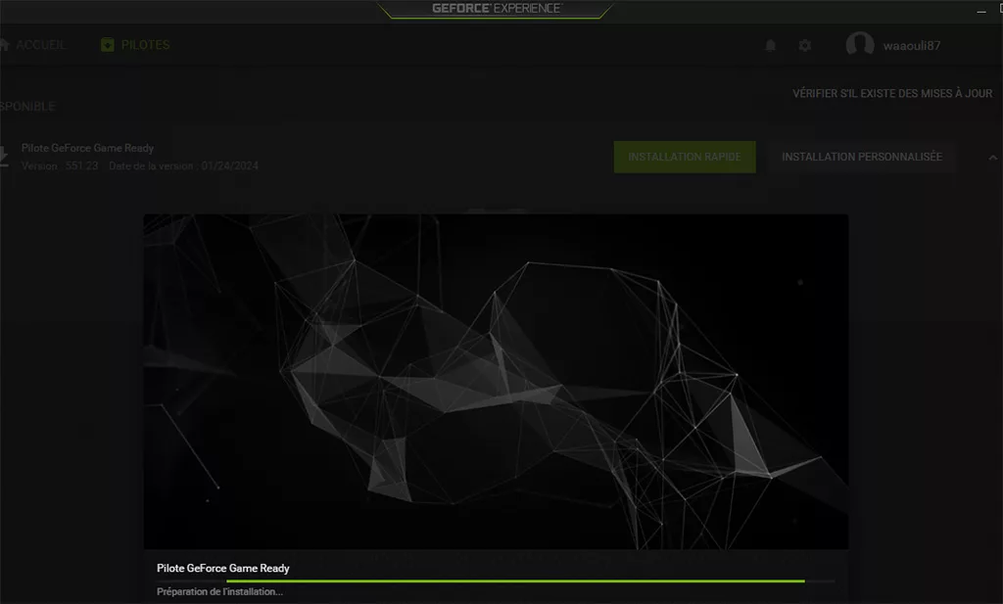Click the Préparation de l'installation status text
The height and width of the screenshot is (604, 1003).
tap(220, 592)
